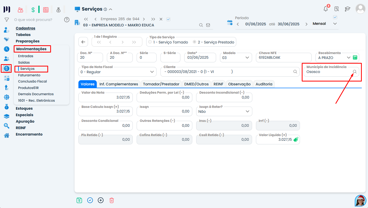Image resolution: width=368 pixels, height=208 pixels.
Task: Toggle the checkbox above the Período dropdown
Action: (335, 17)
